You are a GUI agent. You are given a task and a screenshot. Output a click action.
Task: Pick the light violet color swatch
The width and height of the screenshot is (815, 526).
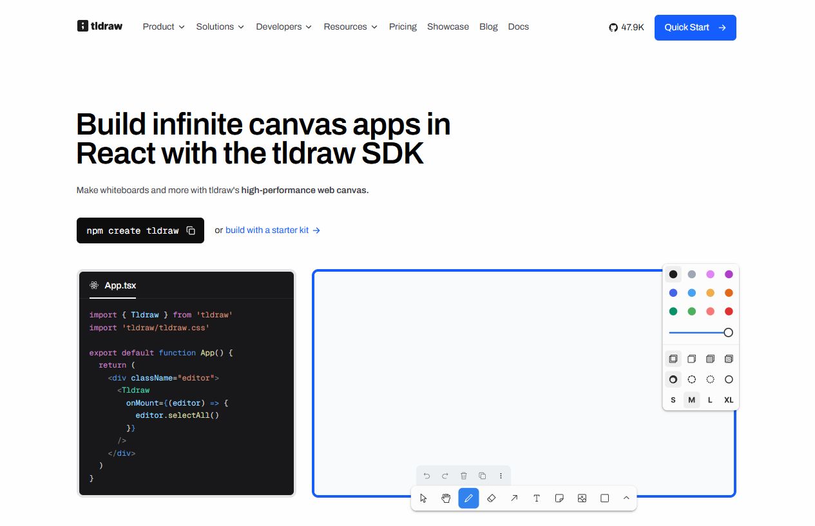[710, 274]
